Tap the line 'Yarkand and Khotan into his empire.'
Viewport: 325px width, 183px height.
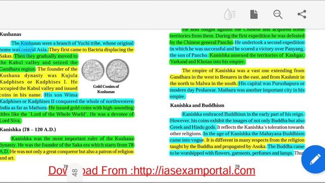(207, 62)
